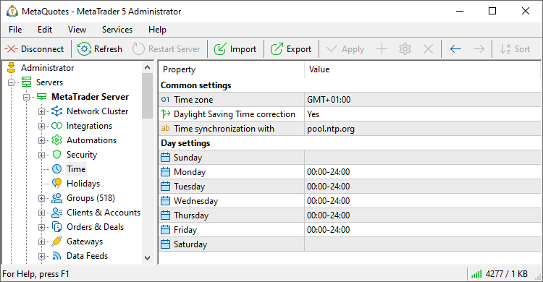Collapse the Servers tree node

(12, 82)
